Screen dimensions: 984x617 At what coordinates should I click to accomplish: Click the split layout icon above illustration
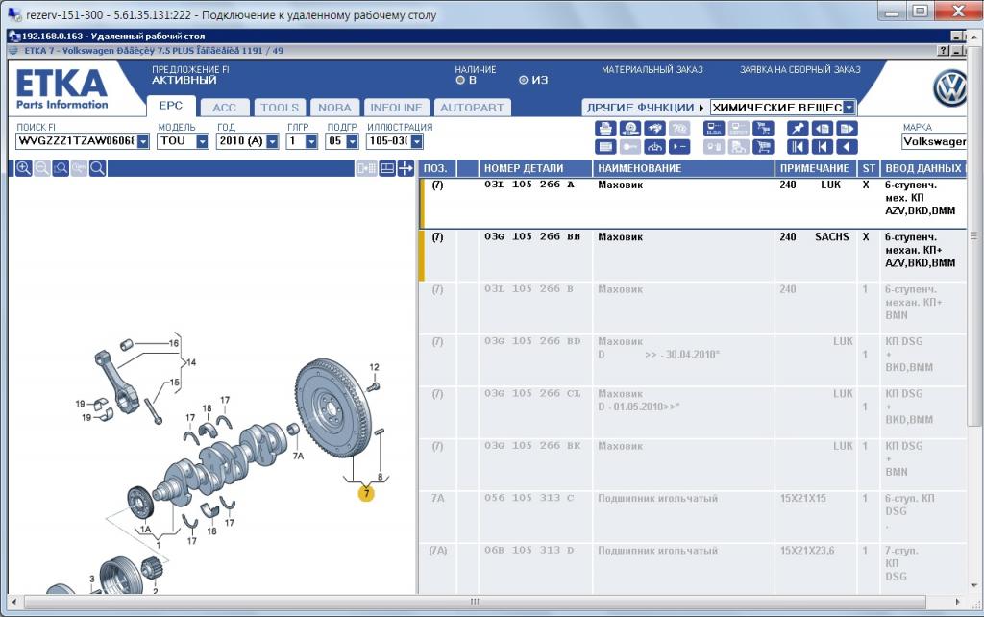(387, 168)
